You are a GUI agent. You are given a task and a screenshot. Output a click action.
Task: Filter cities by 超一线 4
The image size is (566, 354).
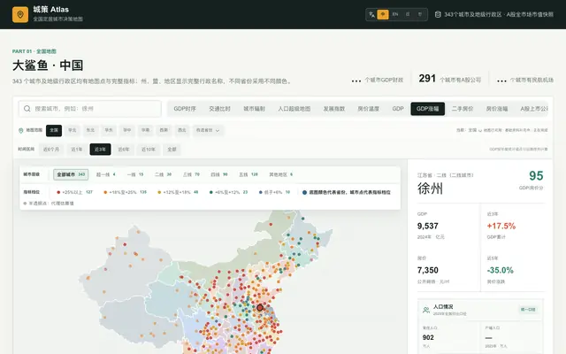tap(106, 174)
